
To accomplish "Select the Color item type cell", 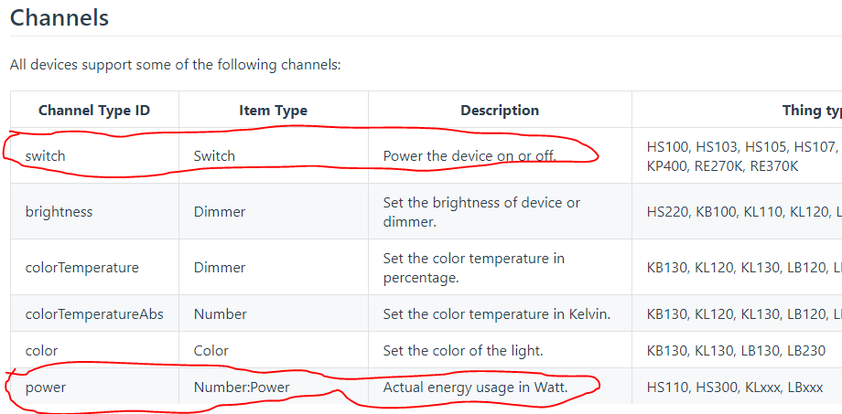I will 211,351.
